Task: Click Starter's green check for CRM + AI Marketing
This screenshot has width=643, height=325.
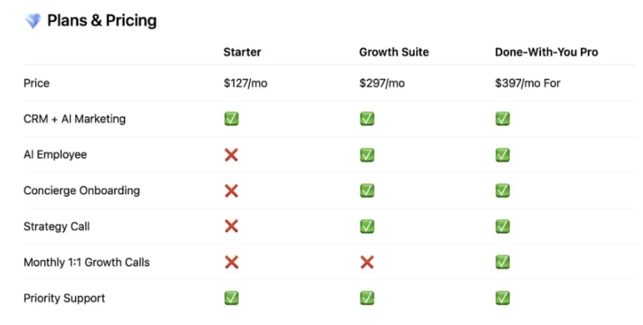Action: pyautogui.click(x=231, y=119)
